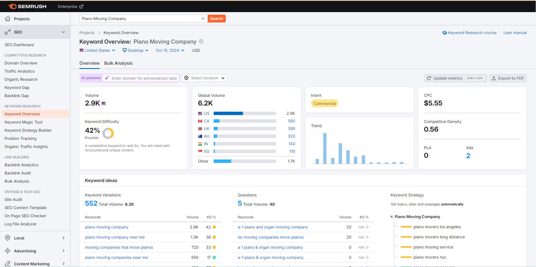Click the graduation cap course icon
Viewport: 536px width, 267px height.
click(445, 33)
